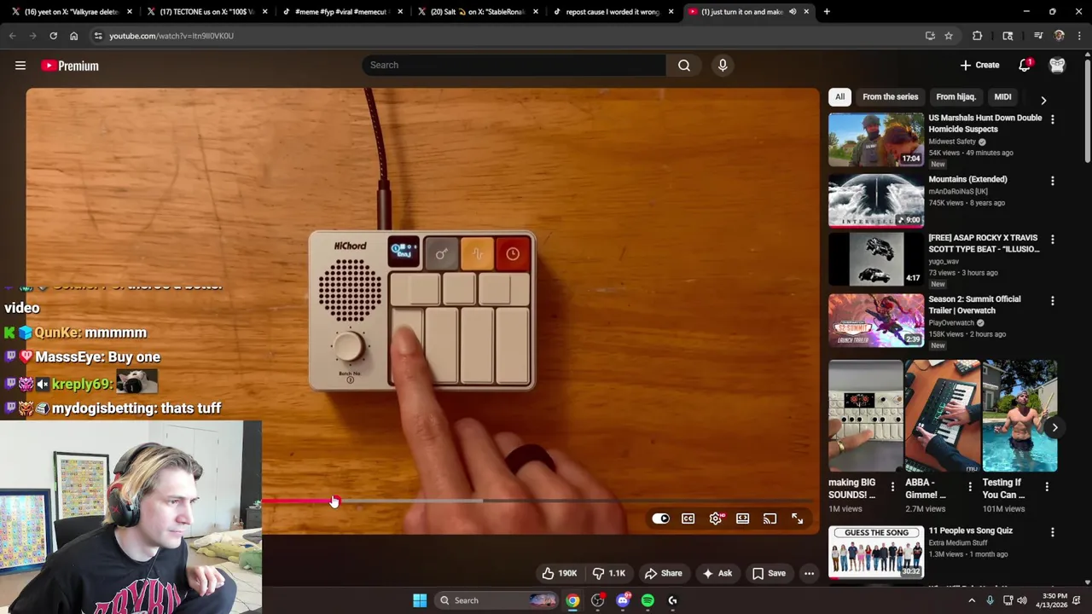Open the account avatar menu

coord(1057,65)
